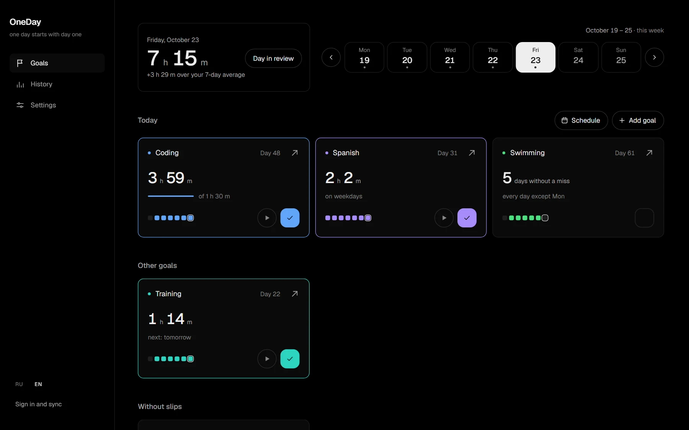Select Sun 25 in the week strip

tap(621, 57)
